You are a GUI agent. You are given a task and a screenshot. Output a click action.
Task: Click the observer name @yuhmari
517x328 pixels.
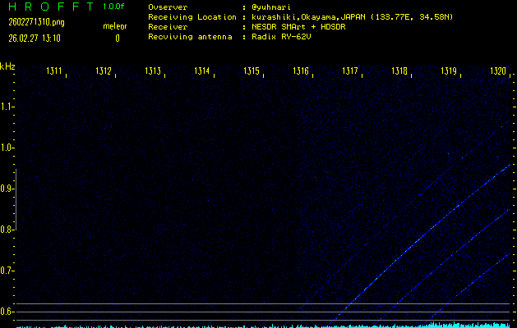point(271,7)
